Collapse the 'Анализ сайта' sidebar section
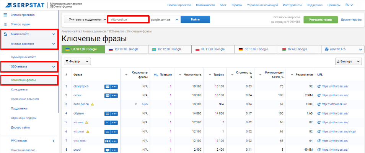Viewport: 365px width, 153px height. 53,34
